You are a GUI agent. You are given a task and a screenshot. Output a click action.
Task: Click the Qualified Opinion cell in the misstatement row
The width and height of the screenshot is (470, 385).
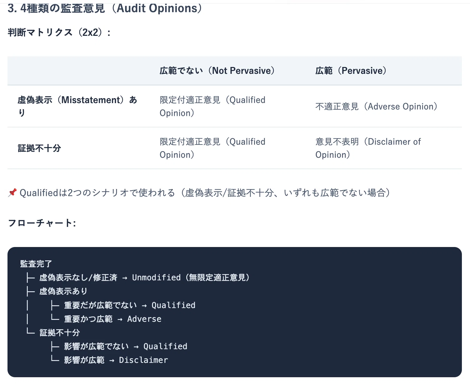click(x=212, y=107)
